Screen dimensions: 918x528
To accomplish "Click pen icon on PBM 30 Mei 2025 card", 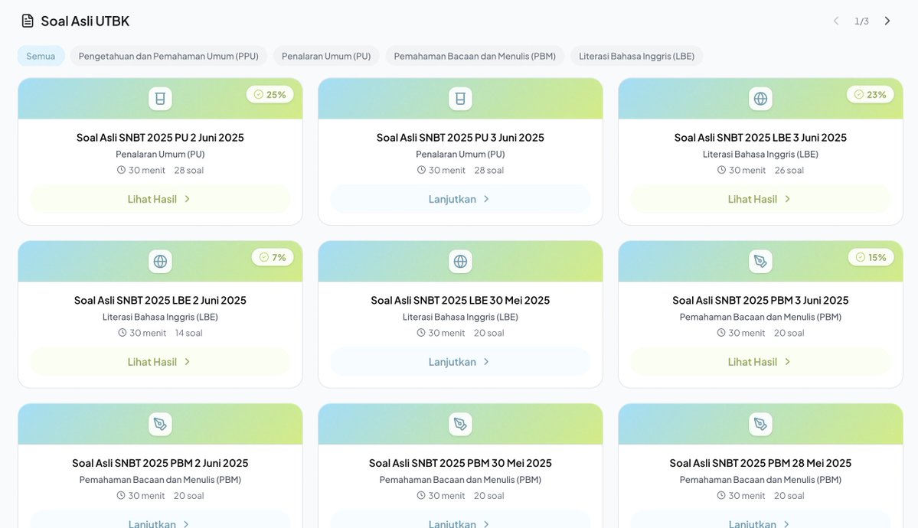I will 460,424.
